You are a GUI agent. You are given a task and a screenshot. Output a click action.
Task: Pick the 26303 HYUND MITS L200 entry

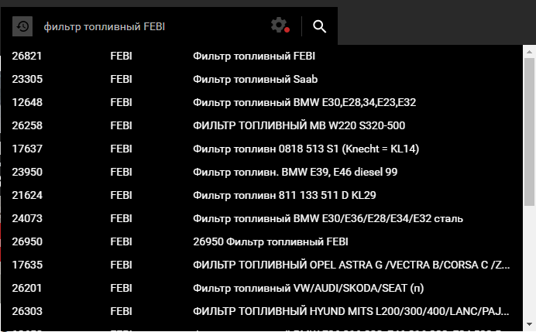click(x=262, y=312)
